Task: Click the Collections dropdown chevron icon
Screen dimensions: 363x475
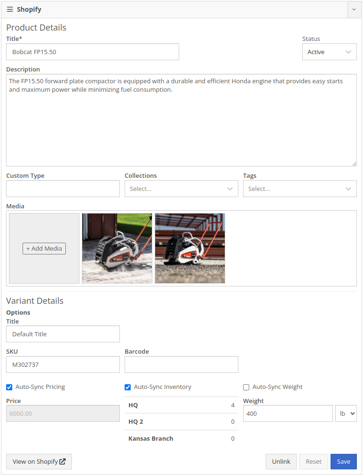Action: tap(230, 189)
